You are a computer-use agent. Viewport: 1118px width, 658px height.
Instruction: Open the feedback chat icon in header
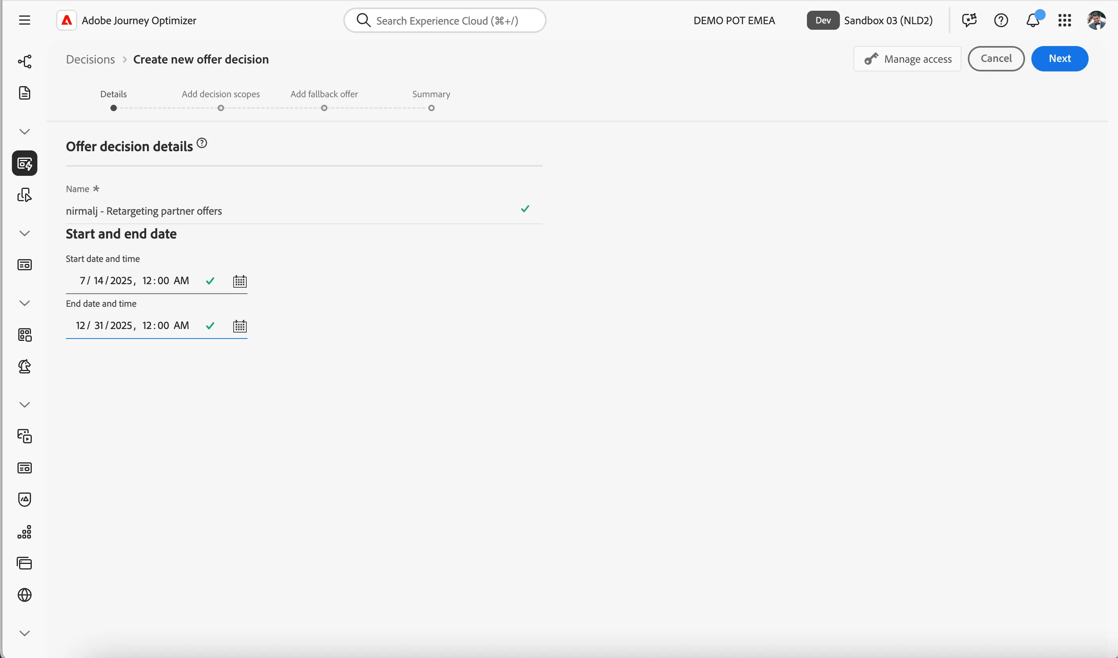[969, 20]
